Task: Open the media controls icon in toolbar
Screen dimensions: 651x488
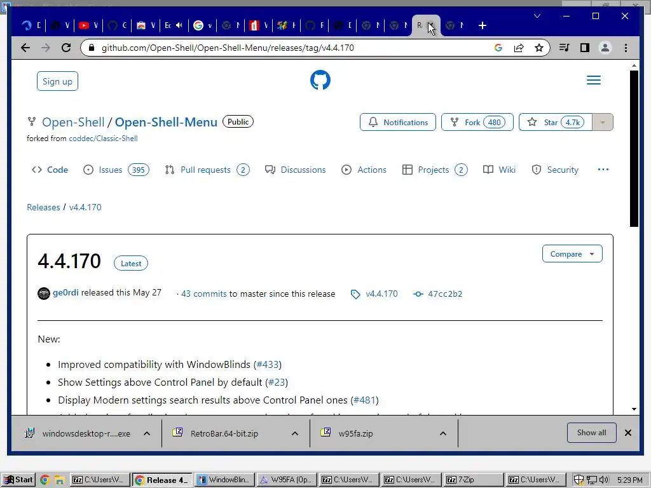Action: (565, 48)
